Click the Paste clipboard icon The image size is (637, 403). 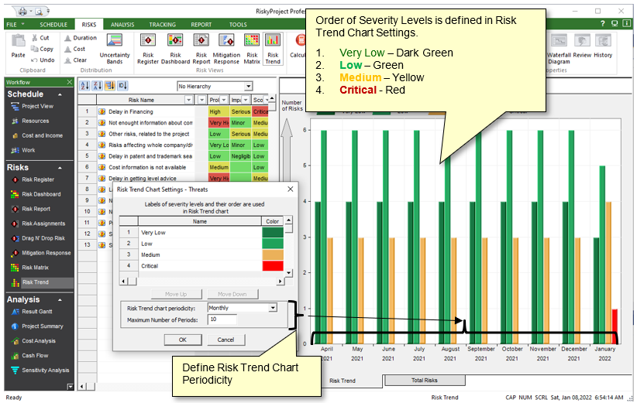click(18, 46)
